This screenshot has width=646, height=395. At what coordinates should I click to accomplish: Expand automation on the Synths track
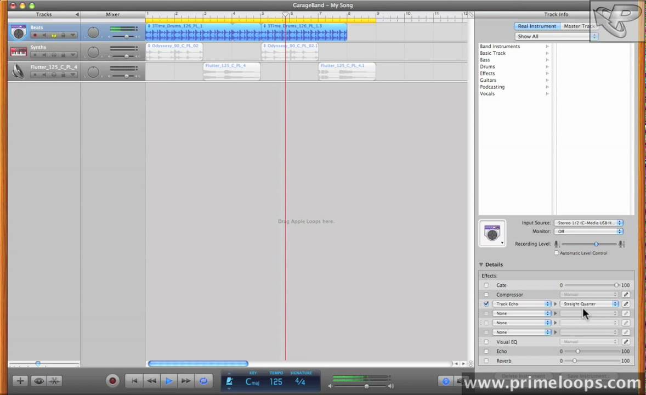coord(72,55)
